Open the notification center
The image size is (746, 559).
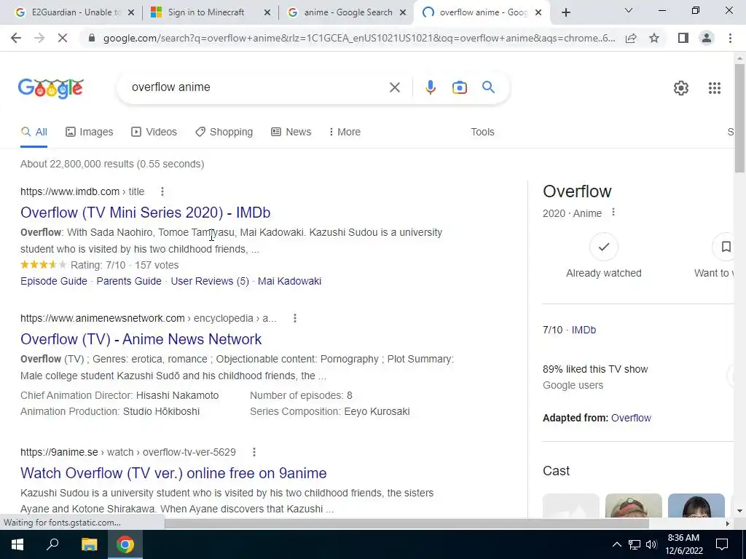tap(722, 544)
